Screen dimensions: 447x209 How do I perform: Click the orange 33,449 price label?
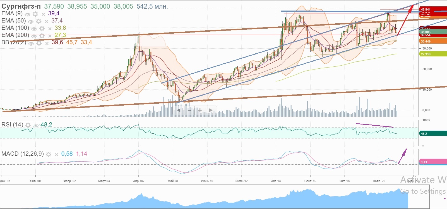433,41
